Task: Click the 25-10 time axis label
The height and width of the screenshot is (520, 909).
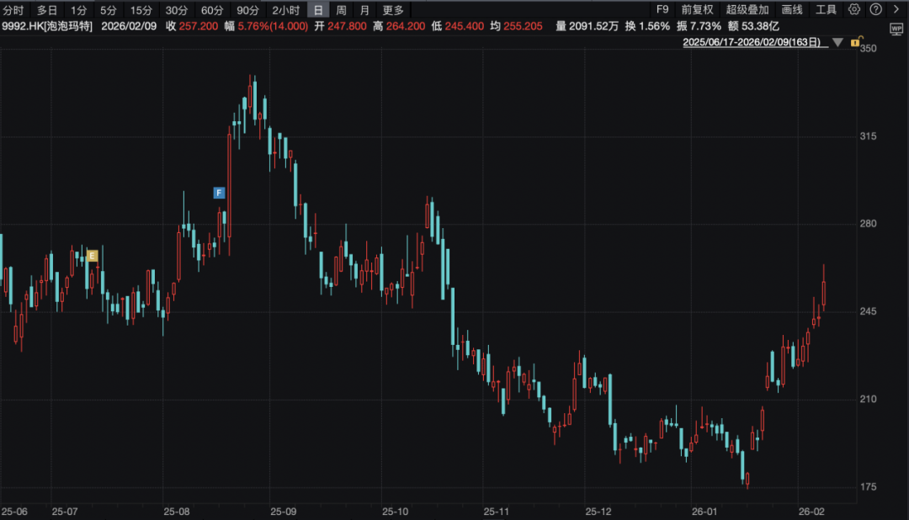Action: (x=395, y=512)
